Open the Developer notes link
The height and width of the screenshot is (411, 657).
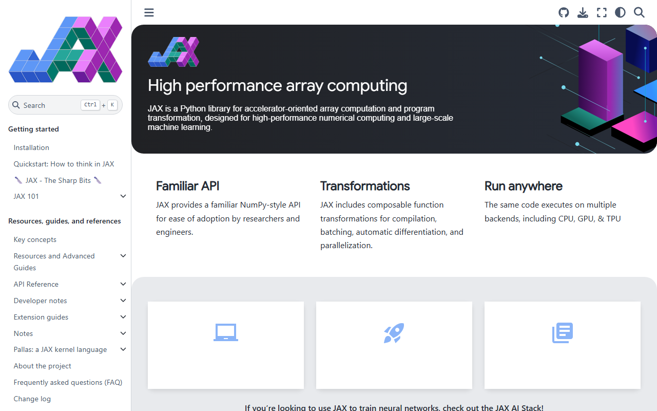point(40,301)
